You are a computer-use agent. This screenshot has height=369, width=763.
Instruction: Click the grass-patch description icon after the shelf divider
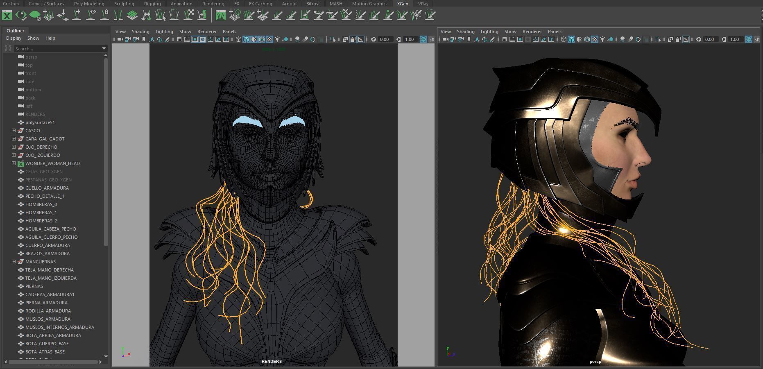[220, 16]
